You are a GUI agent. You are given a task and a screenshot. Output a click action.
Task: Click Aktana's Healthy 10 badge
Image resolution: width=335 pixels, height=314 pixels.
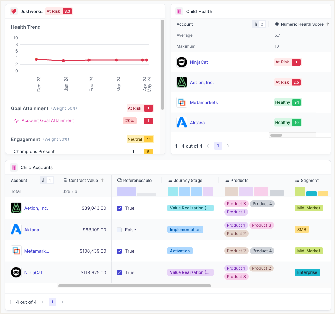[288, 123]
